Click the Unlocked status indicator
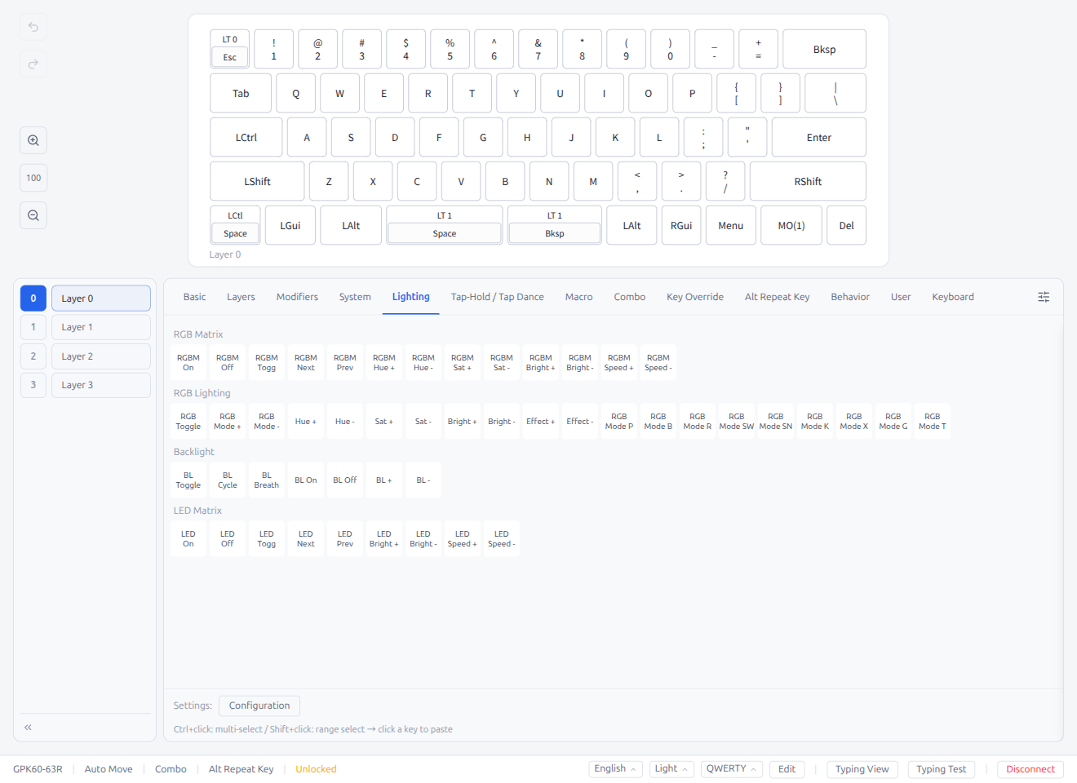The height and width of the screenshot is (783, 1077). pyautogui.click(x=316, y=769)
